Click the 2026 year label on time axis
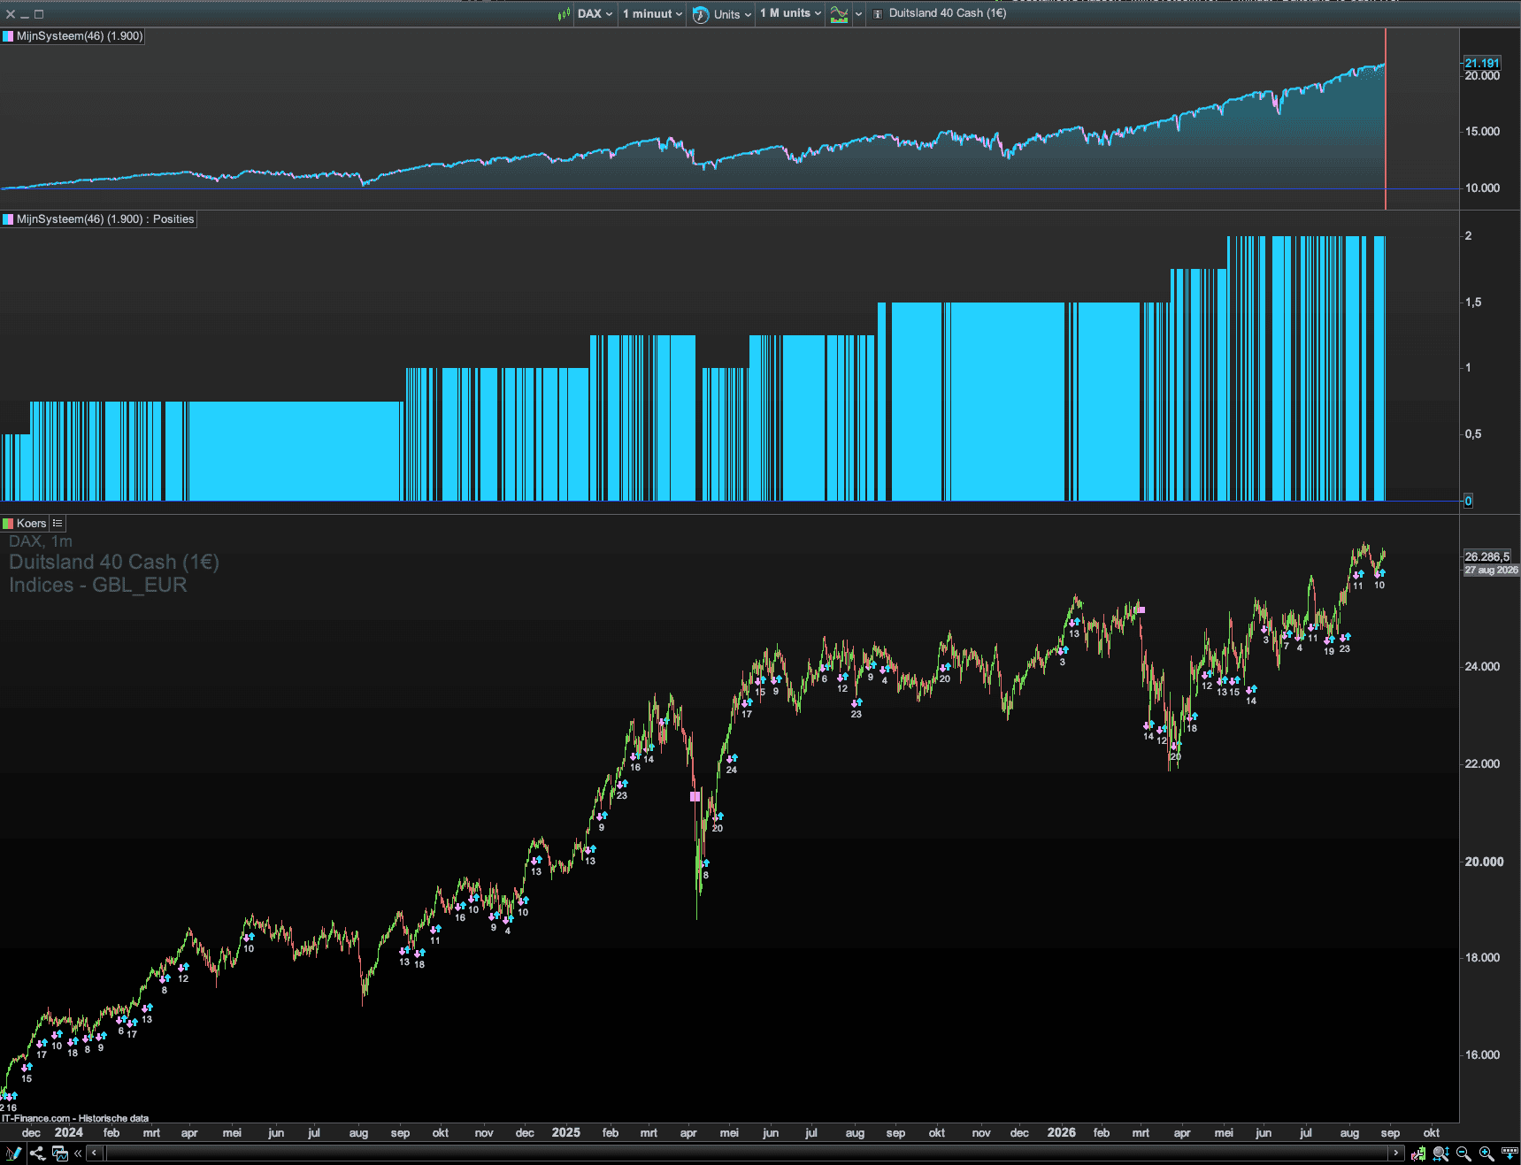This screenshot has height=1165, width=1521. tap(1062, 1132)
